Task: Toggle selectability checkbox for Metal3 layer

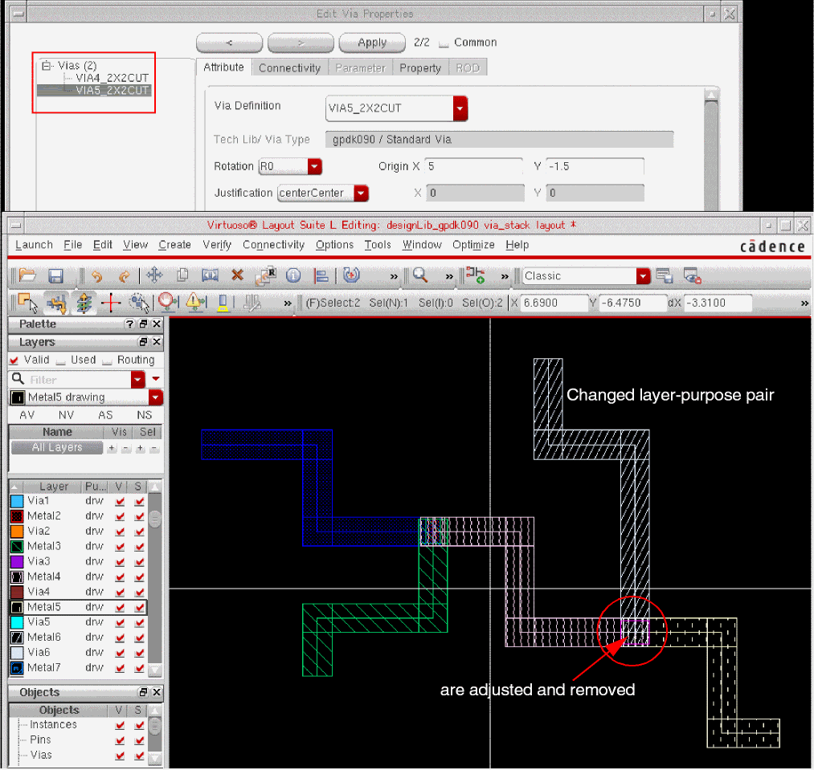Action: coord(139,547)
